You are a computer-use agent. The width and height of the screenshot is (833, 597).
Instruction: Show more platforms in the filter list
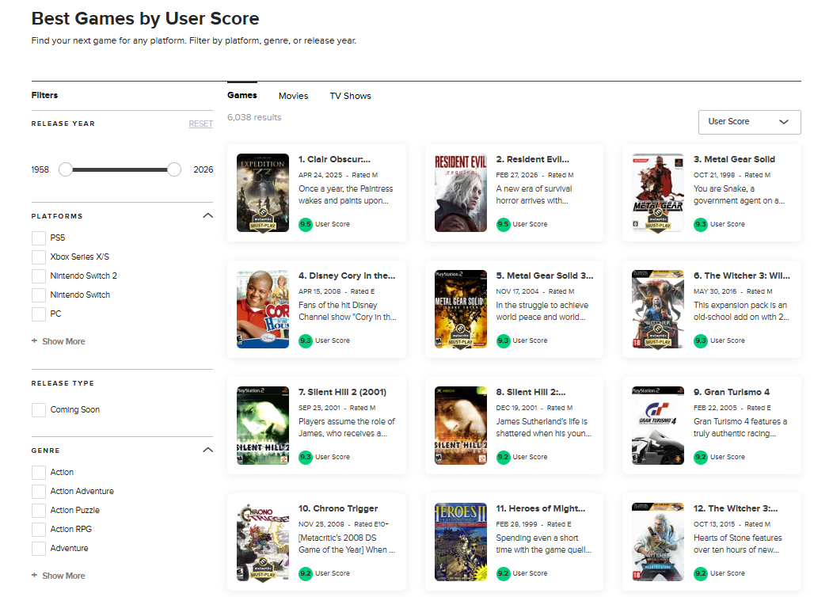click(59, 341)
